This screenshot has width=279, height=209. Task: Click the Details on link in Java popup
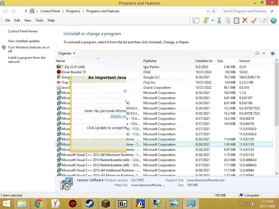119,116
